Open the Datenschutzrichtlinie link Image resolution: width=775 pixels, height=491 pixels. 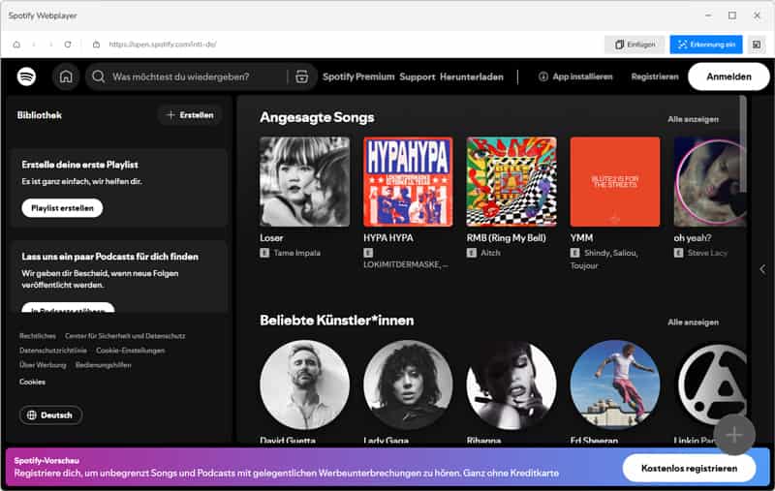coord(53,351)
